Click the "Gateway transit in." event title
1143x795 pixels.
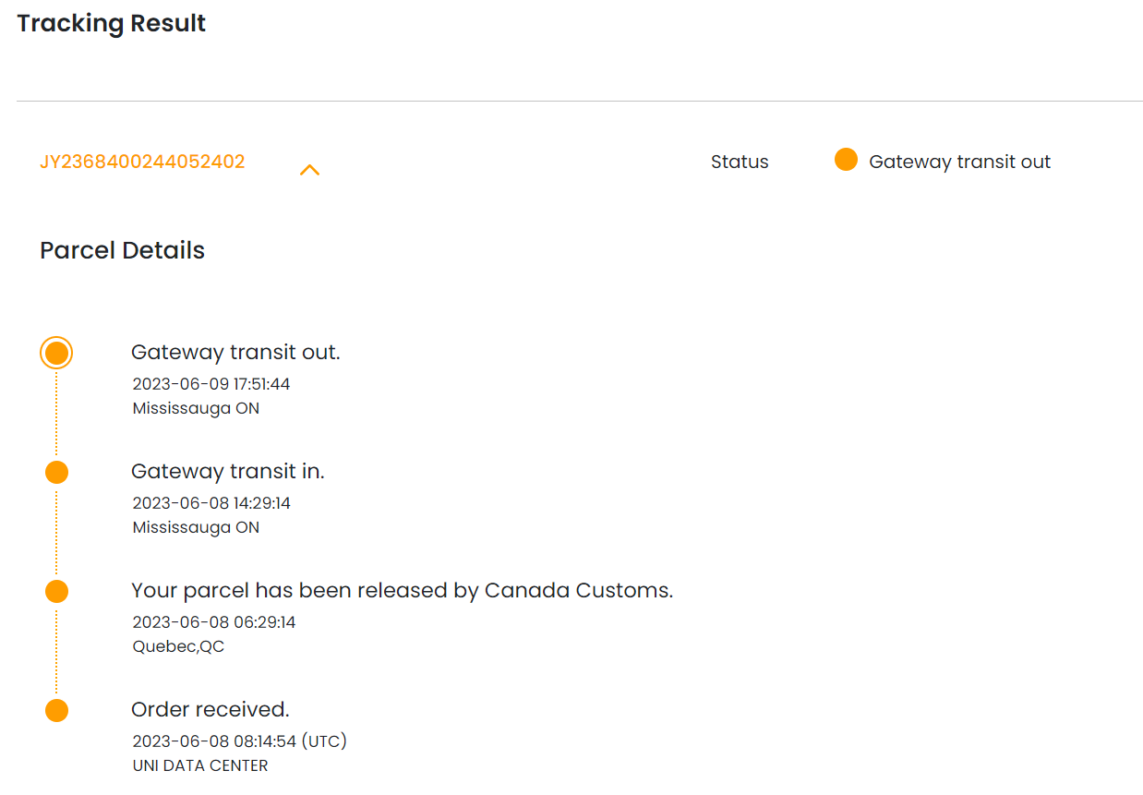[228, 472]
